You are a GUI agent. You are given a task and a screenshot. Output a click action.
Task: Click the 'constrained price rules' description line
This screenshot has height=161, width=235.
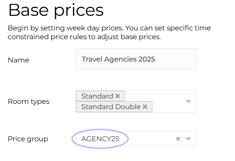pos(84,37)
